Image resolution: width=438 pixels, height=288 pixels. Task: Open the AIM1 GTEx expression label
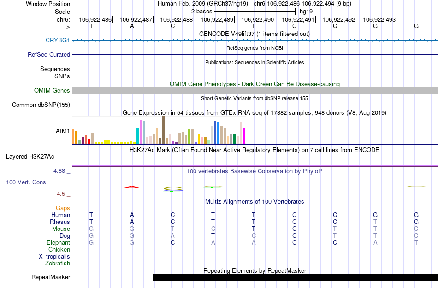click(63, 130)
